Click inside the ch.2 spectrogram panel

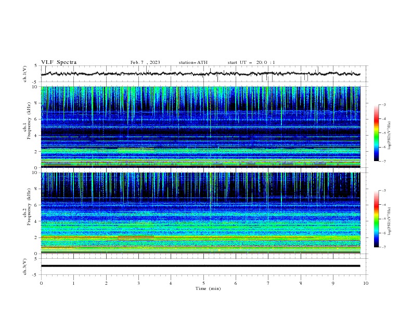click(x=200, y=213)
